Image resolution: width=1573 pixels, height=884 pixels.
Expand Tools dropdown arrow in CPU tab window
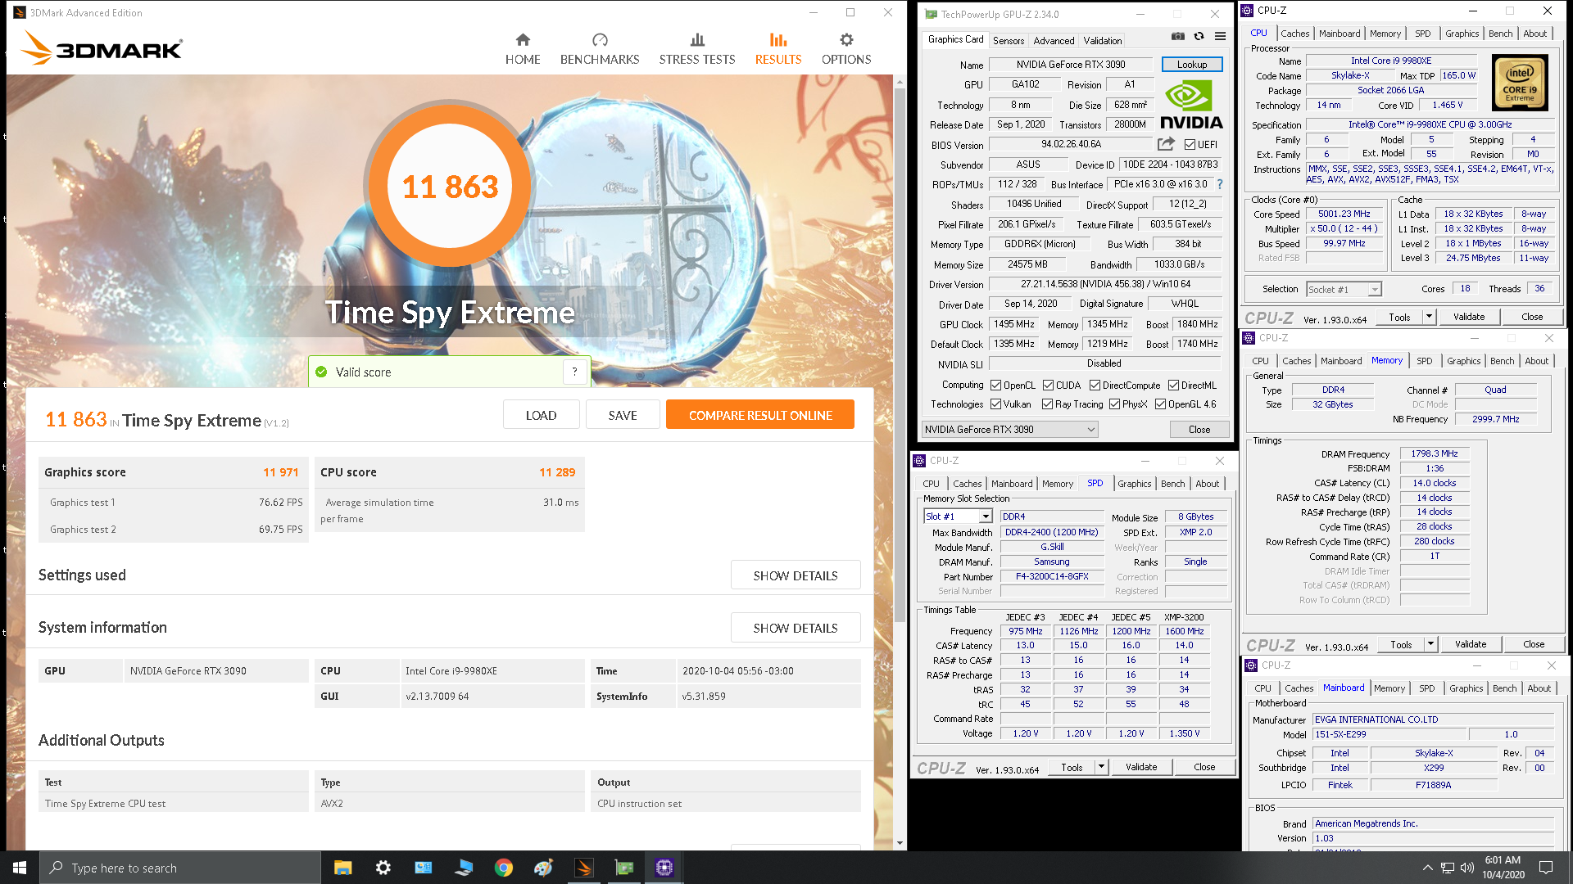[x=1429, y=317]
